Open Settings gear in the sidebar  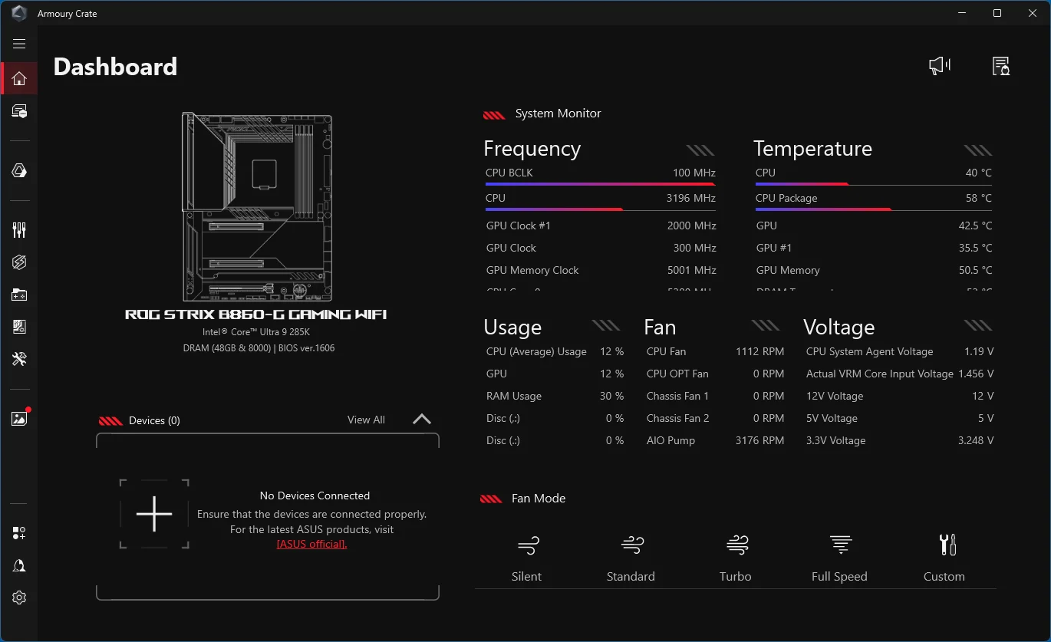click(x=19, y=598)
